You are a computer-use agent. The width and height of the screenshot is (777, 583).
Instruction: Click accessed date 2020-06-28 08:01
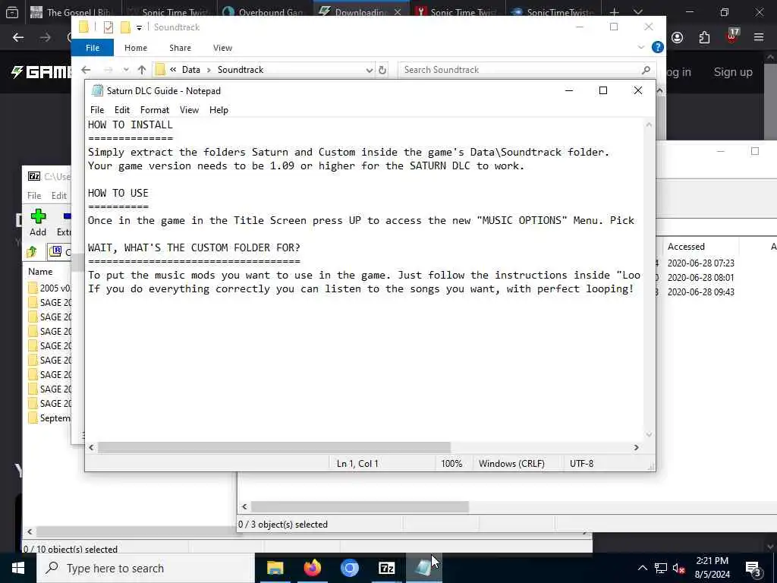coord(700,278)
